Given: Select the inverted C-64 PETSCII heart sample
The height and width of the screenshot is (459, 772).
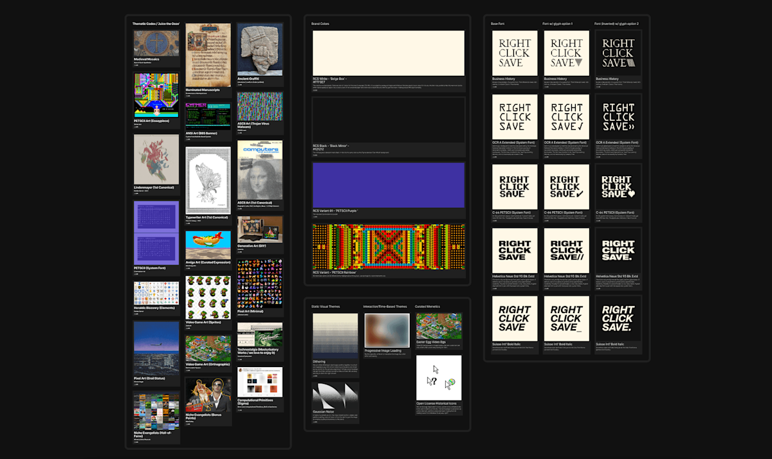Looking at the screenshot, I should [619, 186].
